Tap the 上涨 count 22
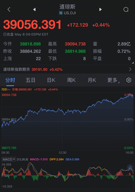The image size is (135, 192). pos(38,59)
